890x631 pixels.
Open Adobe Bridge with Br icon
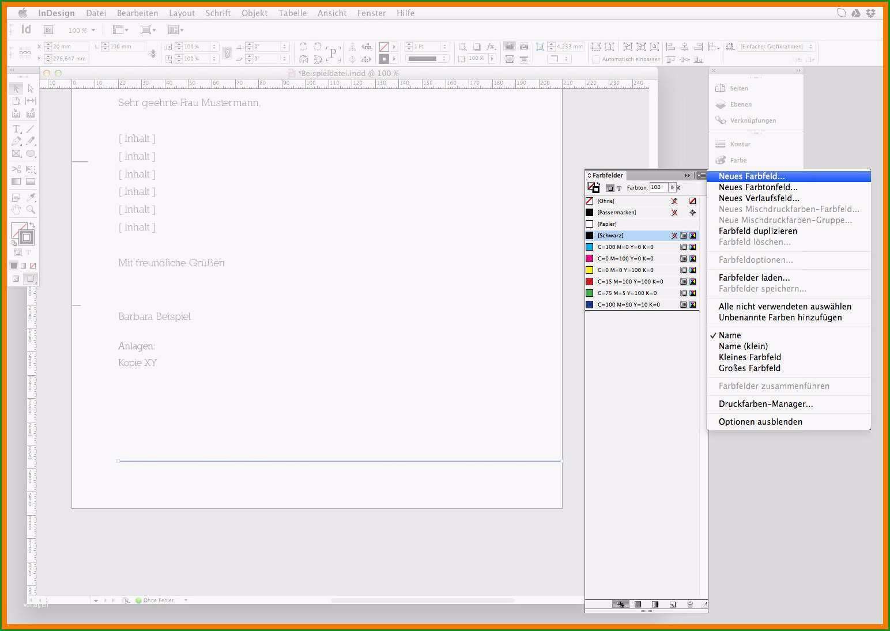point(48,30)
